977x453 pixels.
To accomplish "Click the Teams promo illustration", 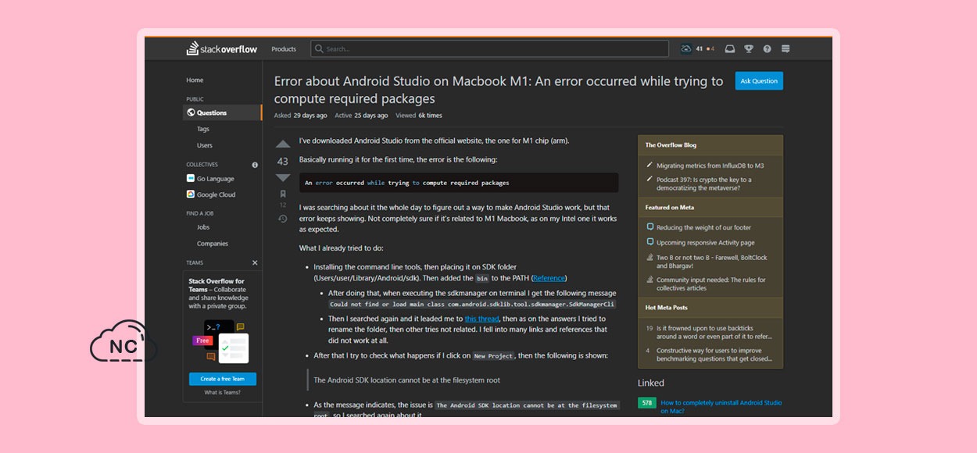I will pos(223,341).
